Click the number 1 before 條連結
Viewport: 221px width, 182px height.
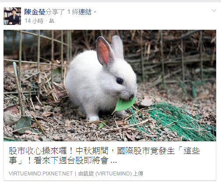(69, 12)
